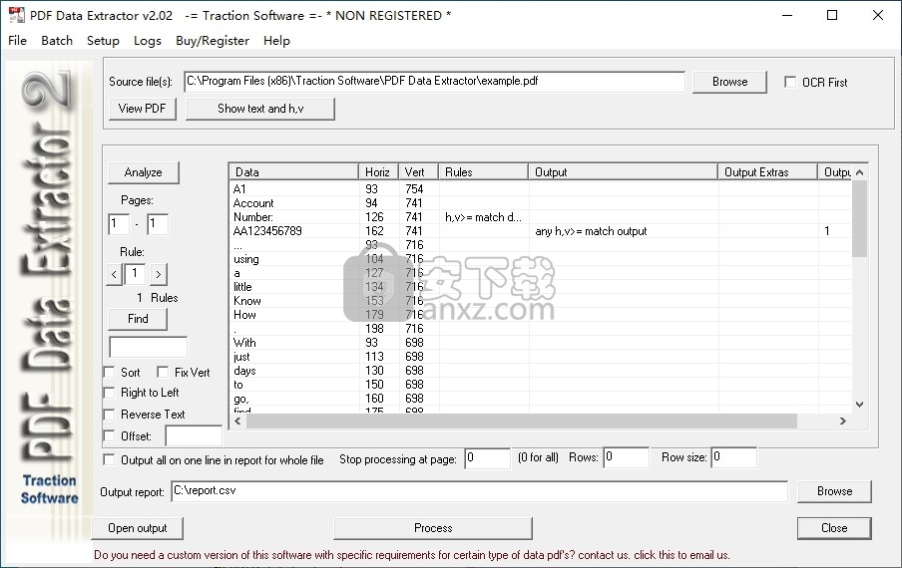Browse for the output report location
Image resolution: width=902 pixels, height=568 pixels.
[835, 491]
